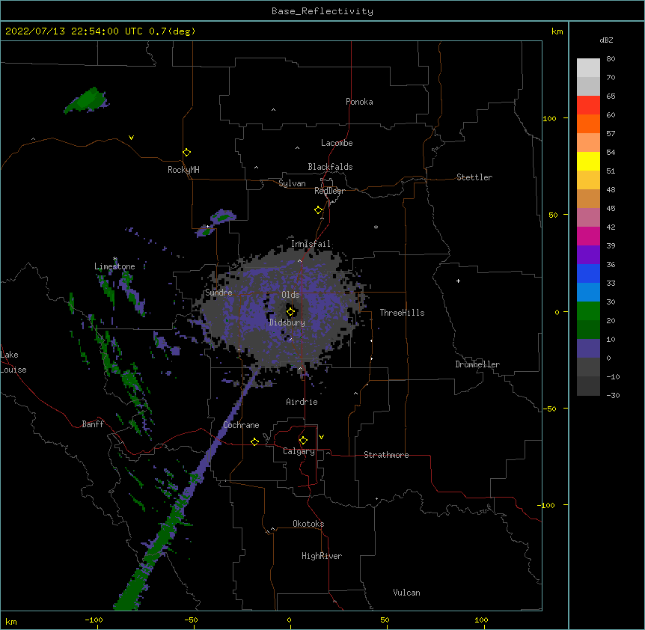Image resolution: width=645 pixels, height=630 pixels.
Task: Select the white 80 dBZ color swatch
Action: (x=588, y=68)
